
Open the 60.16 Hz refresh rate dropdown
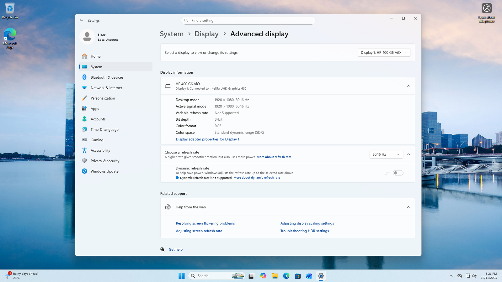click(x=386, y=154)
